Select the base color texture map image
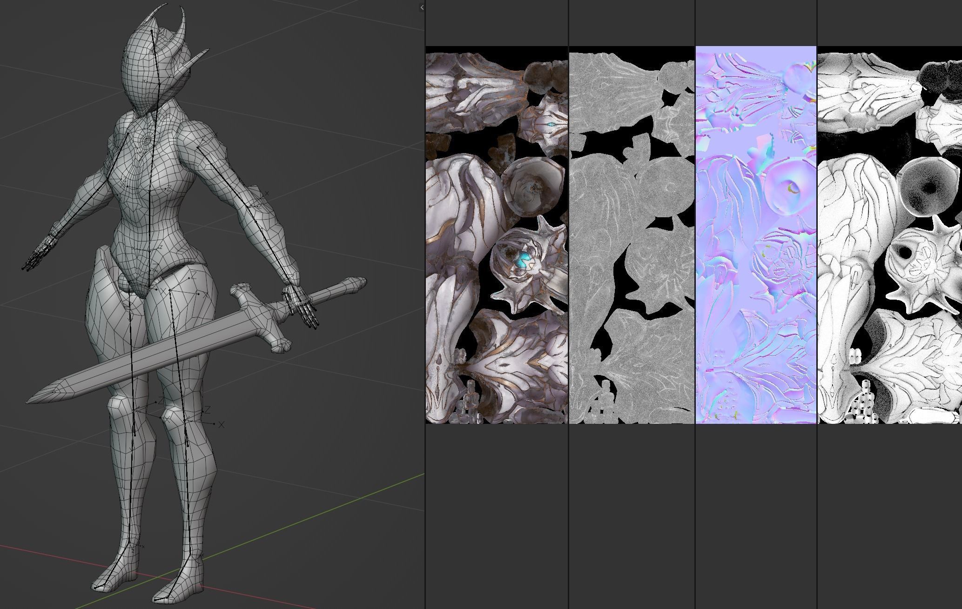 497,235
